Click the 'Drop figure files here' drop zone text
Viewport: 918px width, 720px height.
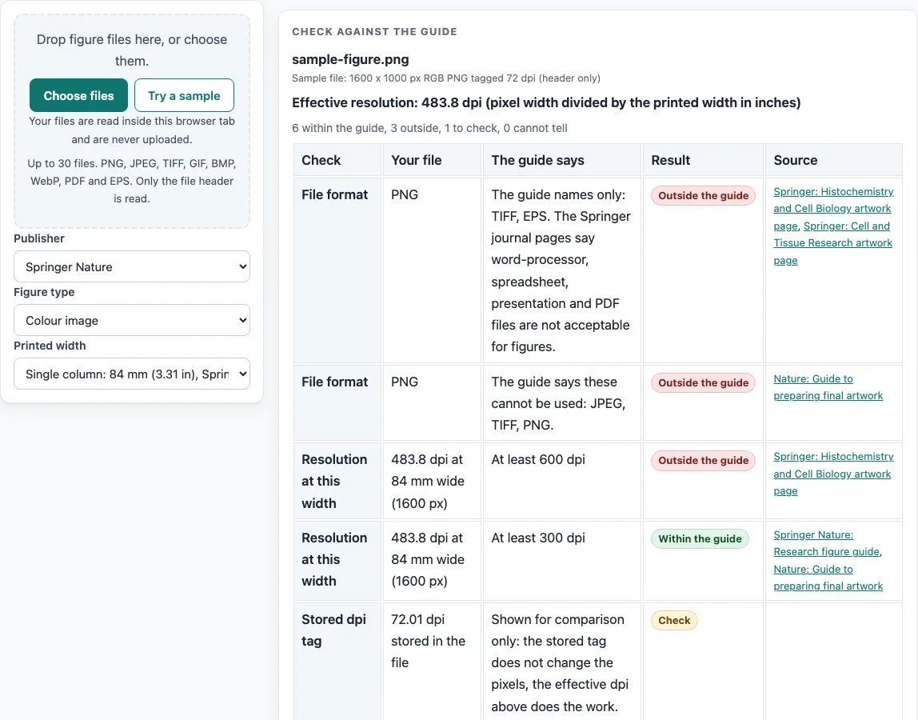point(132,50)
